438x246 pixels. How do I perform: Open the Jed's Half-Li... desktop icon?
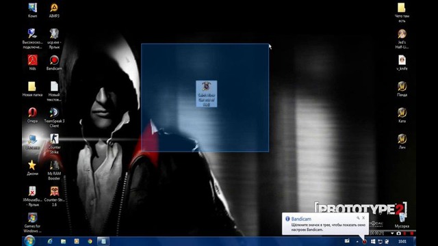pyautogui.click(x=402, y=39)
